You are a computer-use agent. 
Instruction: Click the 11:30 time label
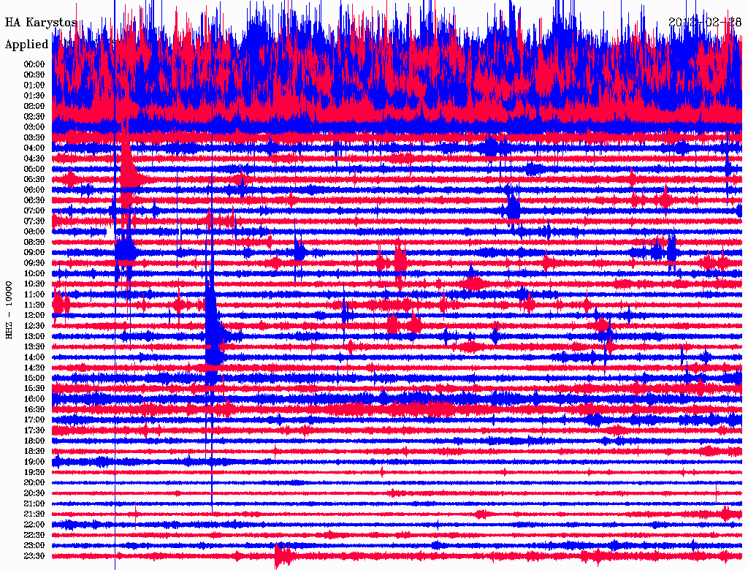click(x=34, y=305)
